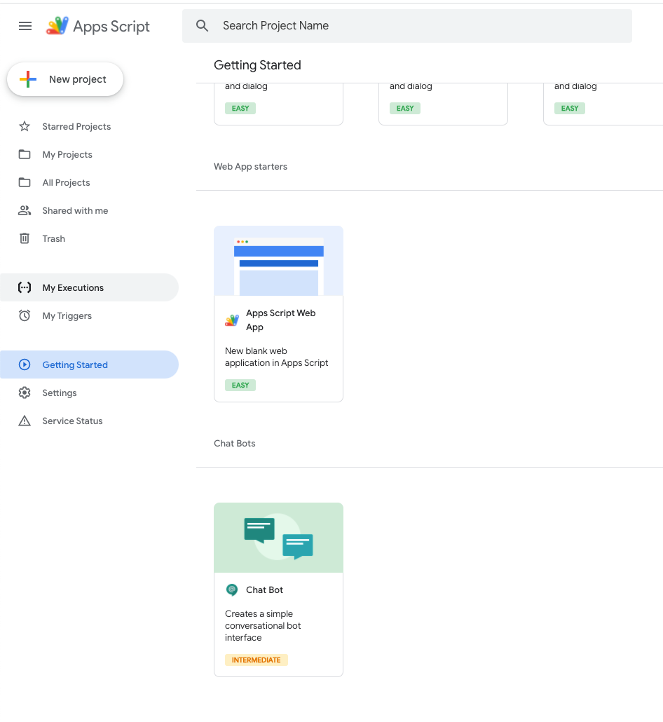Screen dimensions: 663x722
Task: Click the INTERMEDIATE badge
Action: pos(257,660)
